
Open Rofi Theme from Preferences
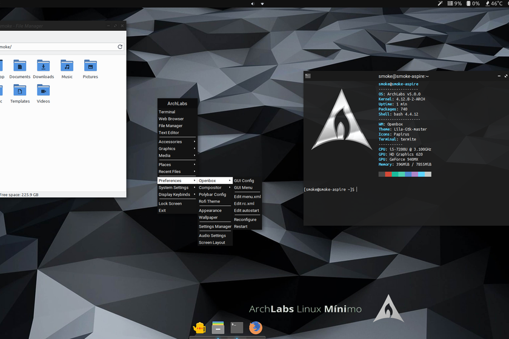point(215,201)
